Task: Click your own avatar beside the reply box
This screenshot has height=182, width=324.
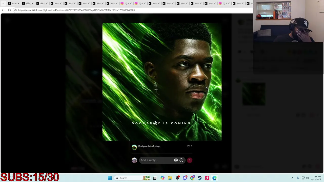Action: click(x=134, y=160)
